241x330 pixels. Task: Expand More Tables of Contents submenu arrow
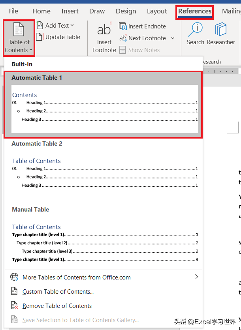[196, 277]
